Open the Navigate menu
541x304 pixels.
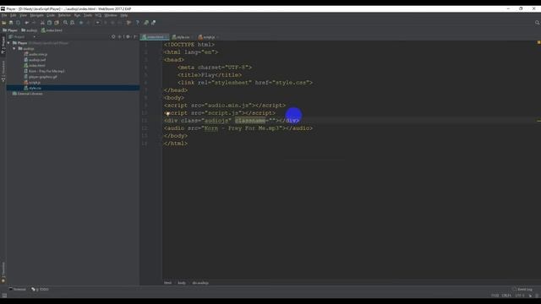pyautogui.click(x=36, y=15)
